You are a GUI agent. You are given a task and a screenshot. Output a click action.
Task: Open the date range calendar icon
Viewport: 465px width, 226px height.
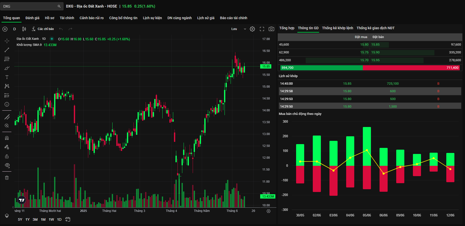[68, 219]
